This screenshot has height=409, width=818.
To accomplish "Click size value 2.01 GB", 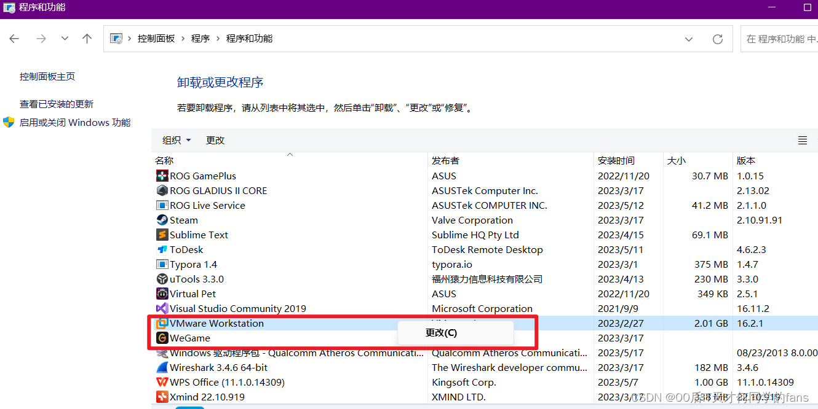I will [711, 323].
